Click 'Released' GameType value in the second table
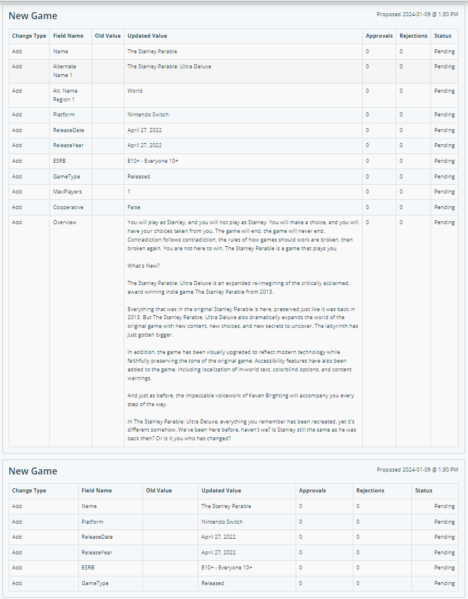The width and height of the screenshot is (468, 599). pos(213,583)
